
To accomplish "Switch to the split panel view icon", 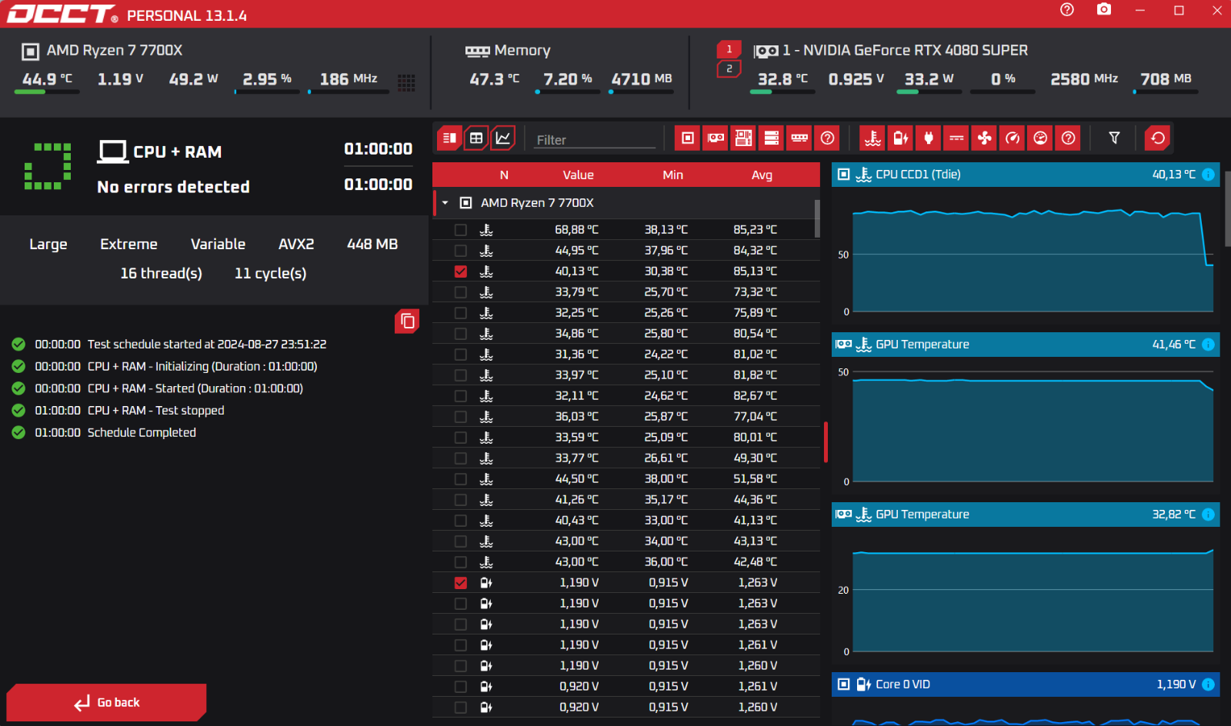I will point(450,138).
